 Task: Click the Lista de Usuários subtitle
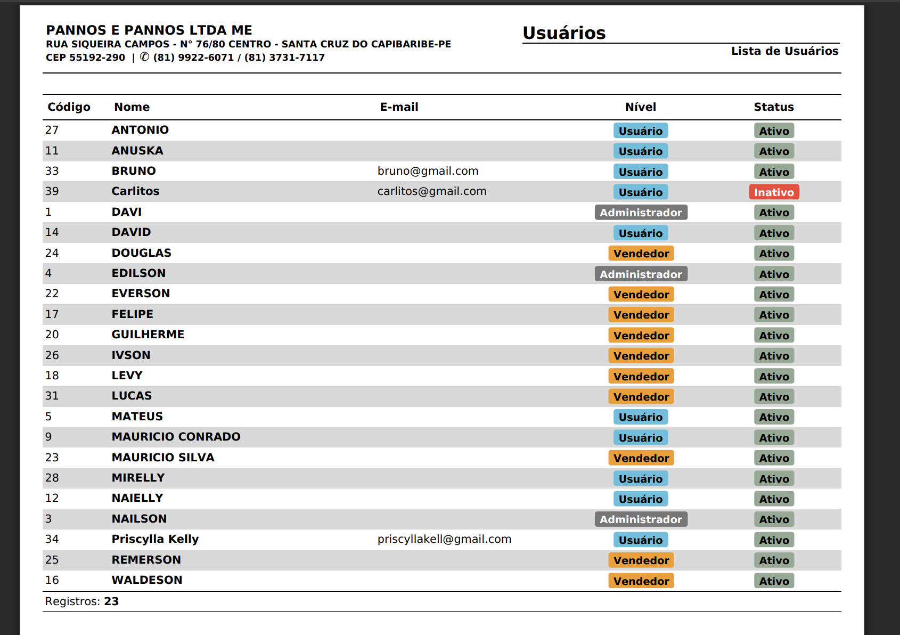click(784, 51)
